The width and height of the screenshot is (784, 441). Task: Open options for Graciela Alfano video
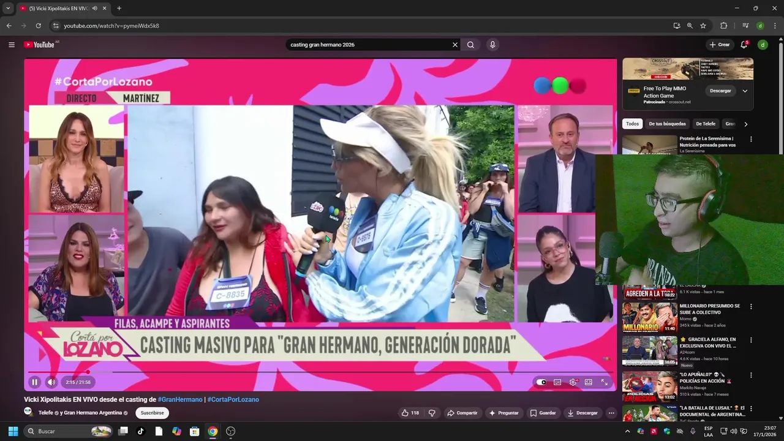point(751,340)
